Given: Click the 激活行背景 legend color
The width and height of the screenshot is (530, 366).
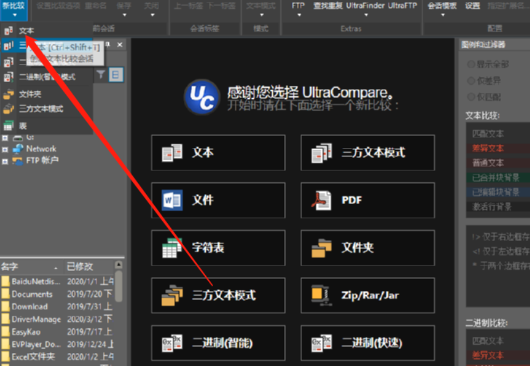Looking at the screenshot, I should 498,206.
